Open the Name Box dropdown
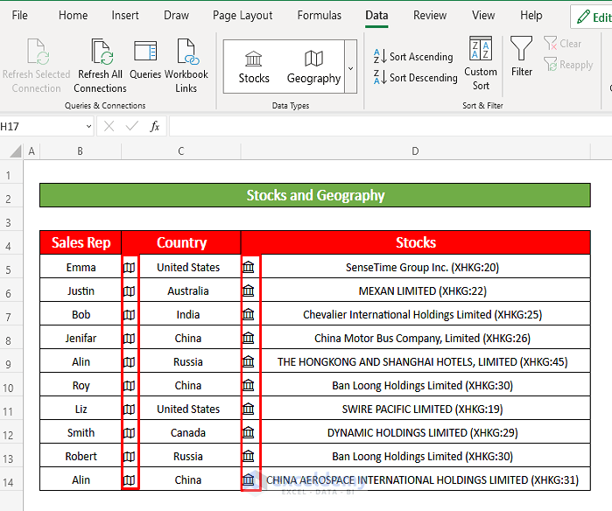 (88, 126)
